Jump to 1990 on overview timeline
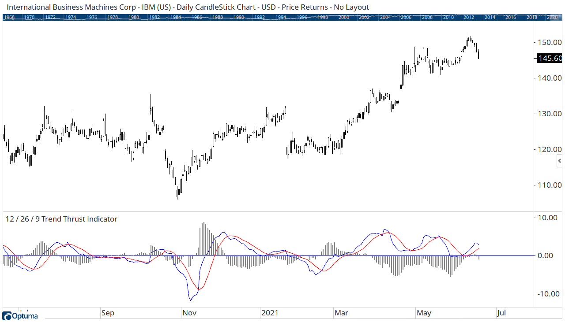565x322 pixels. (x=238, y=17)
